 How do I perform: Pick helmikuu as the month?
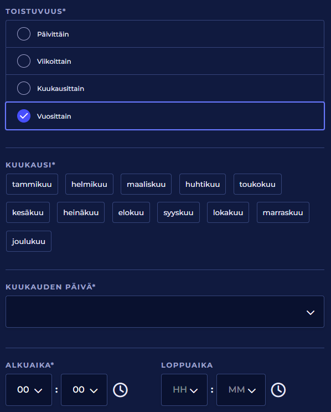tap(89, 184)
